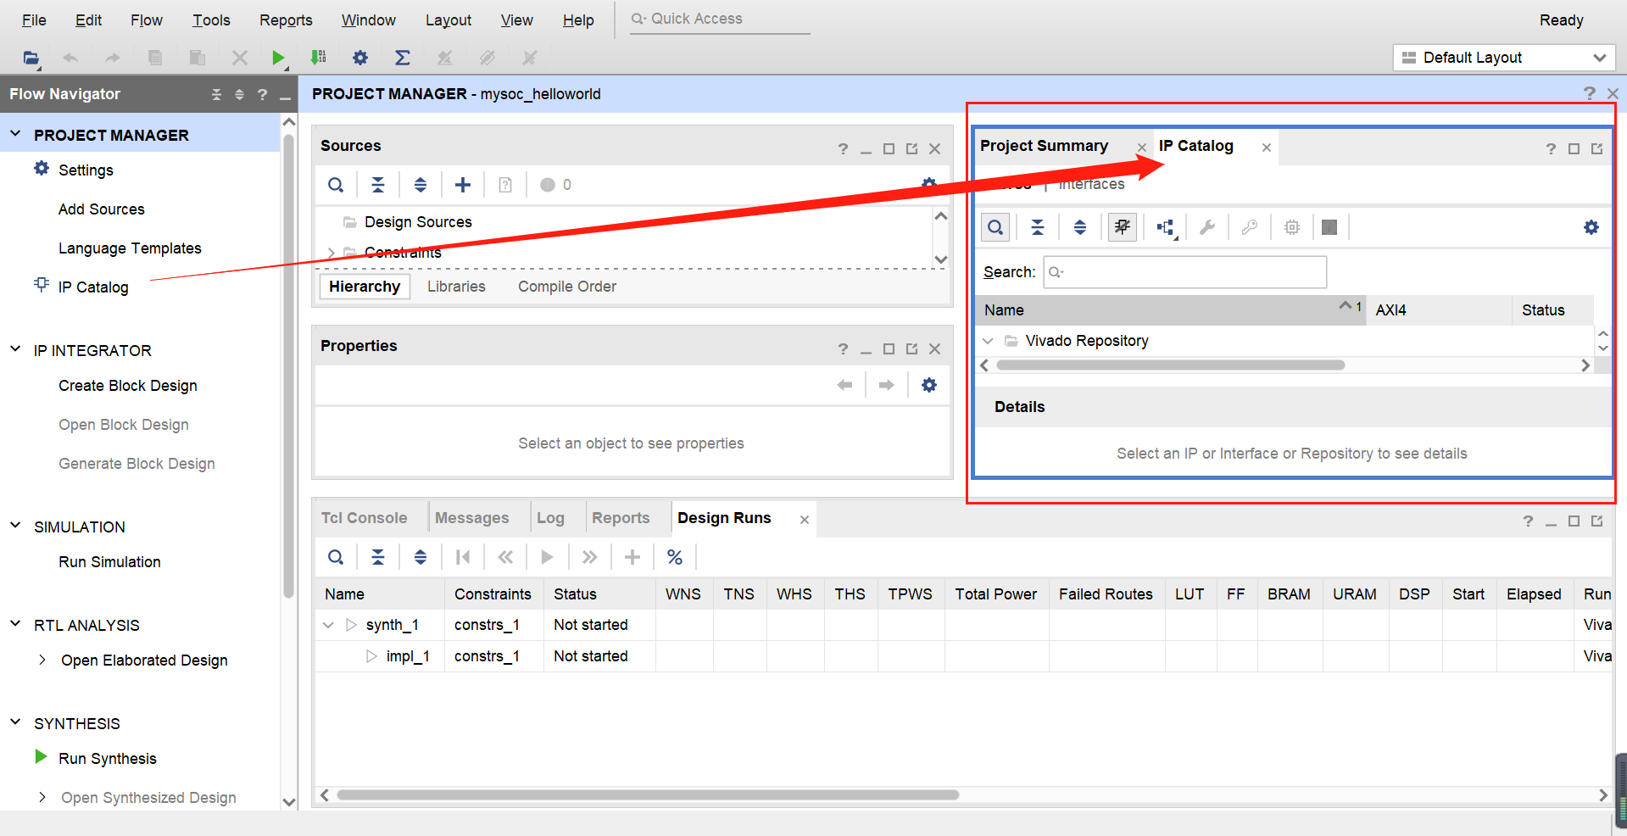
Task: Collapse the SIMULATION section chevron
Action: pyautogui.click(x=15, y=526)
